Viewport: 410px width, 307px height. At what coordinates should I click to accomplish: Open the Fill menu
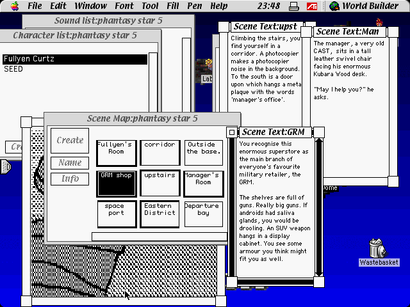point(173,6)
